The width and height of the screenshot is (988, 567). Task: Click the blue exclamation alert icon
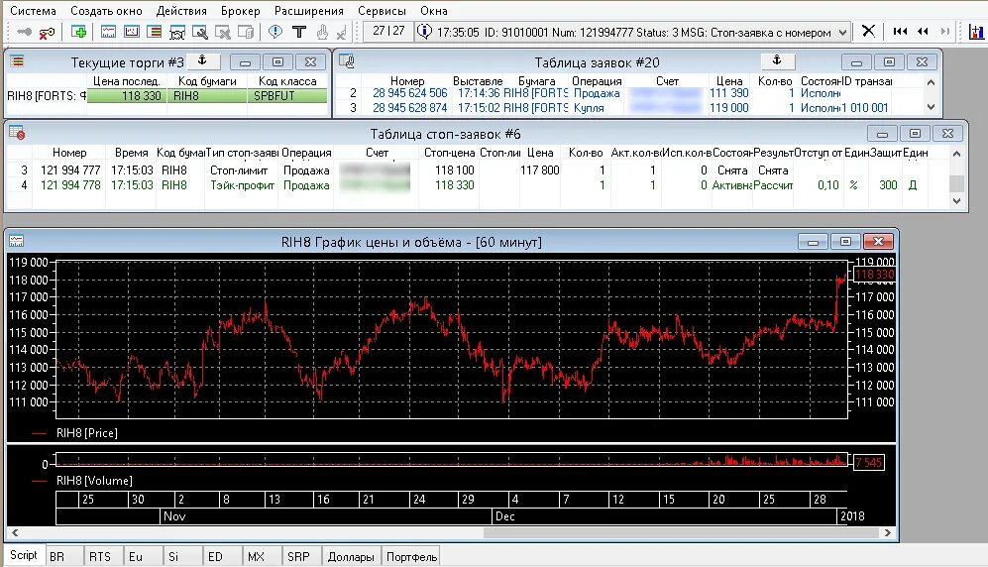point(275,32)
